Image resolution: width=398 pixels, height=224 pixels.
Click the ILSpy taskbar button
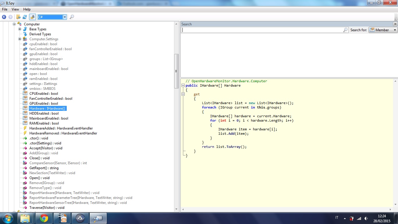coord(98,218)
